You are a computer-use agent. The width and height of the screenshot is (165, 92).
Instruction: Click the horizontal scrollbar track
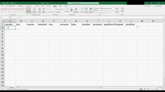[x=130, y=87]
